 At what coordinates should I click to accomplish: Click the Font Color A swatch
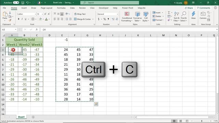47,19
